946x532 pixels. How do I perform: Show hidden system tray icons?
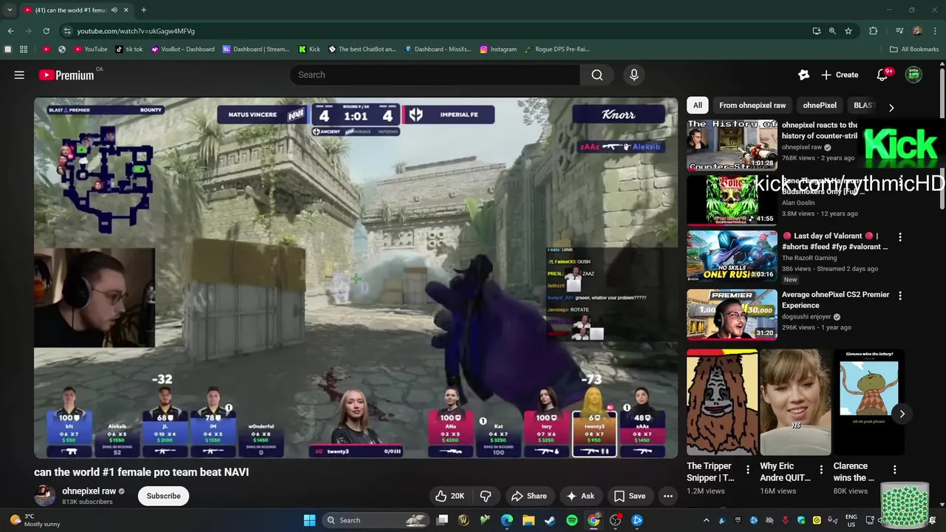706,520
